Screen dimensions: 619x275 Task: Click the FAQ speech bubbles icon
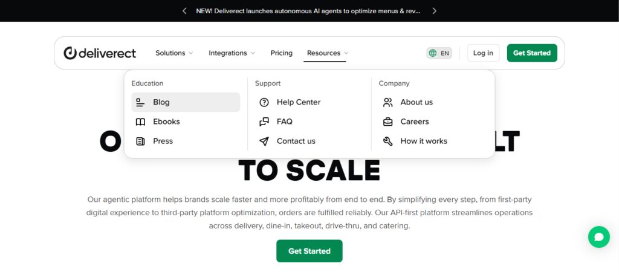coord(264,122)
